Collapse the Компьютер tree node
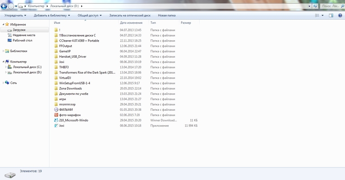Image resolution: width=345 pixels, height=180 pixels. tap(3, 62)
